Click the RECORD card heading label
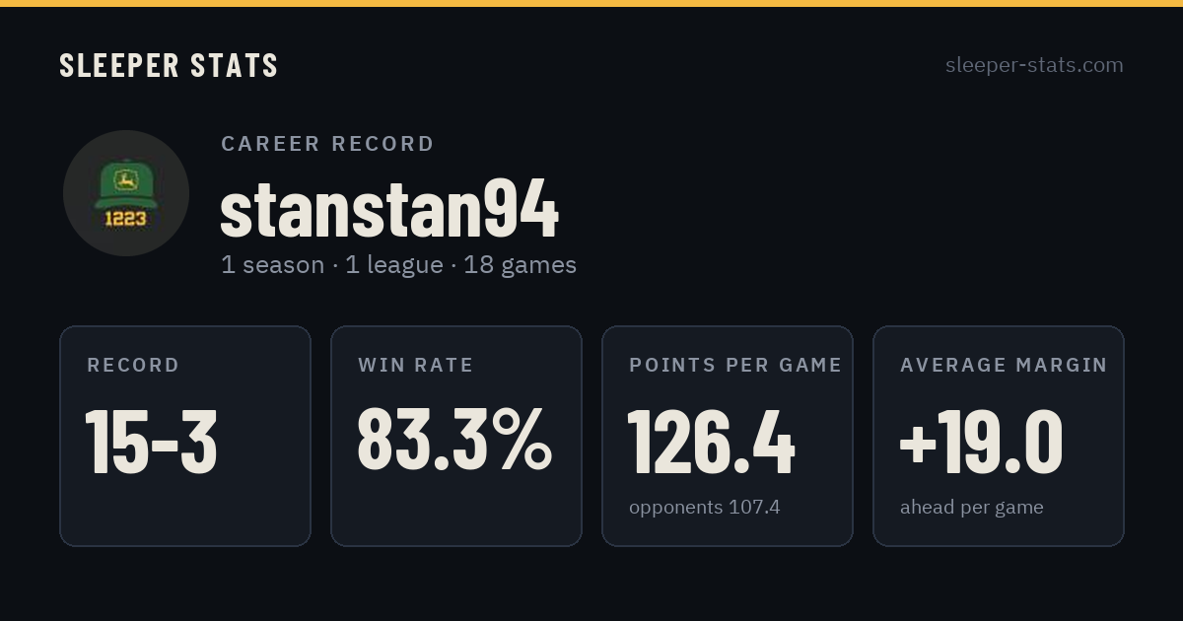The image size is (1183, 621). [133, 366]
